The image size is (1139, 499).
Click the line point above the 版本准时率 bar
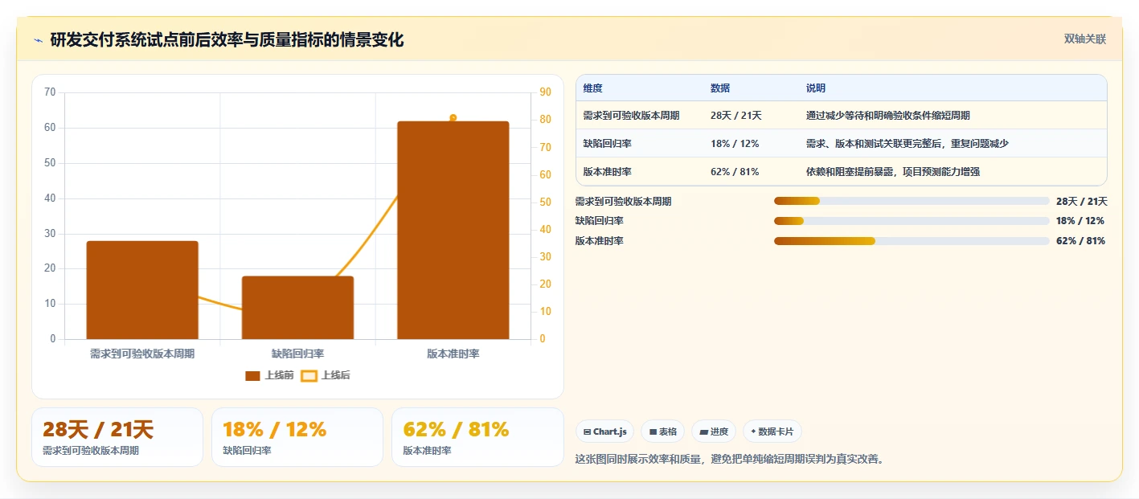tap(453, 118)
